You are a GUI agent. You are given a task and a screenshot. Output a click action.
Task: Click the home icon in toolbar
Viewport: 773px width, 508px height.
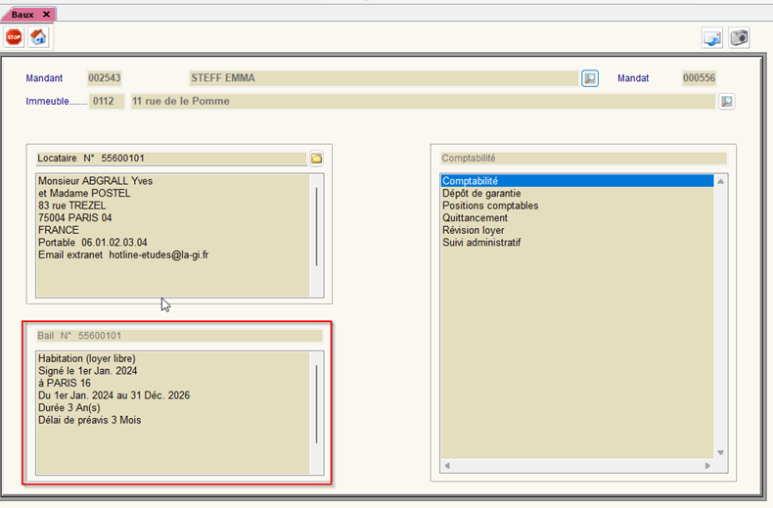[x=39, y=37]
